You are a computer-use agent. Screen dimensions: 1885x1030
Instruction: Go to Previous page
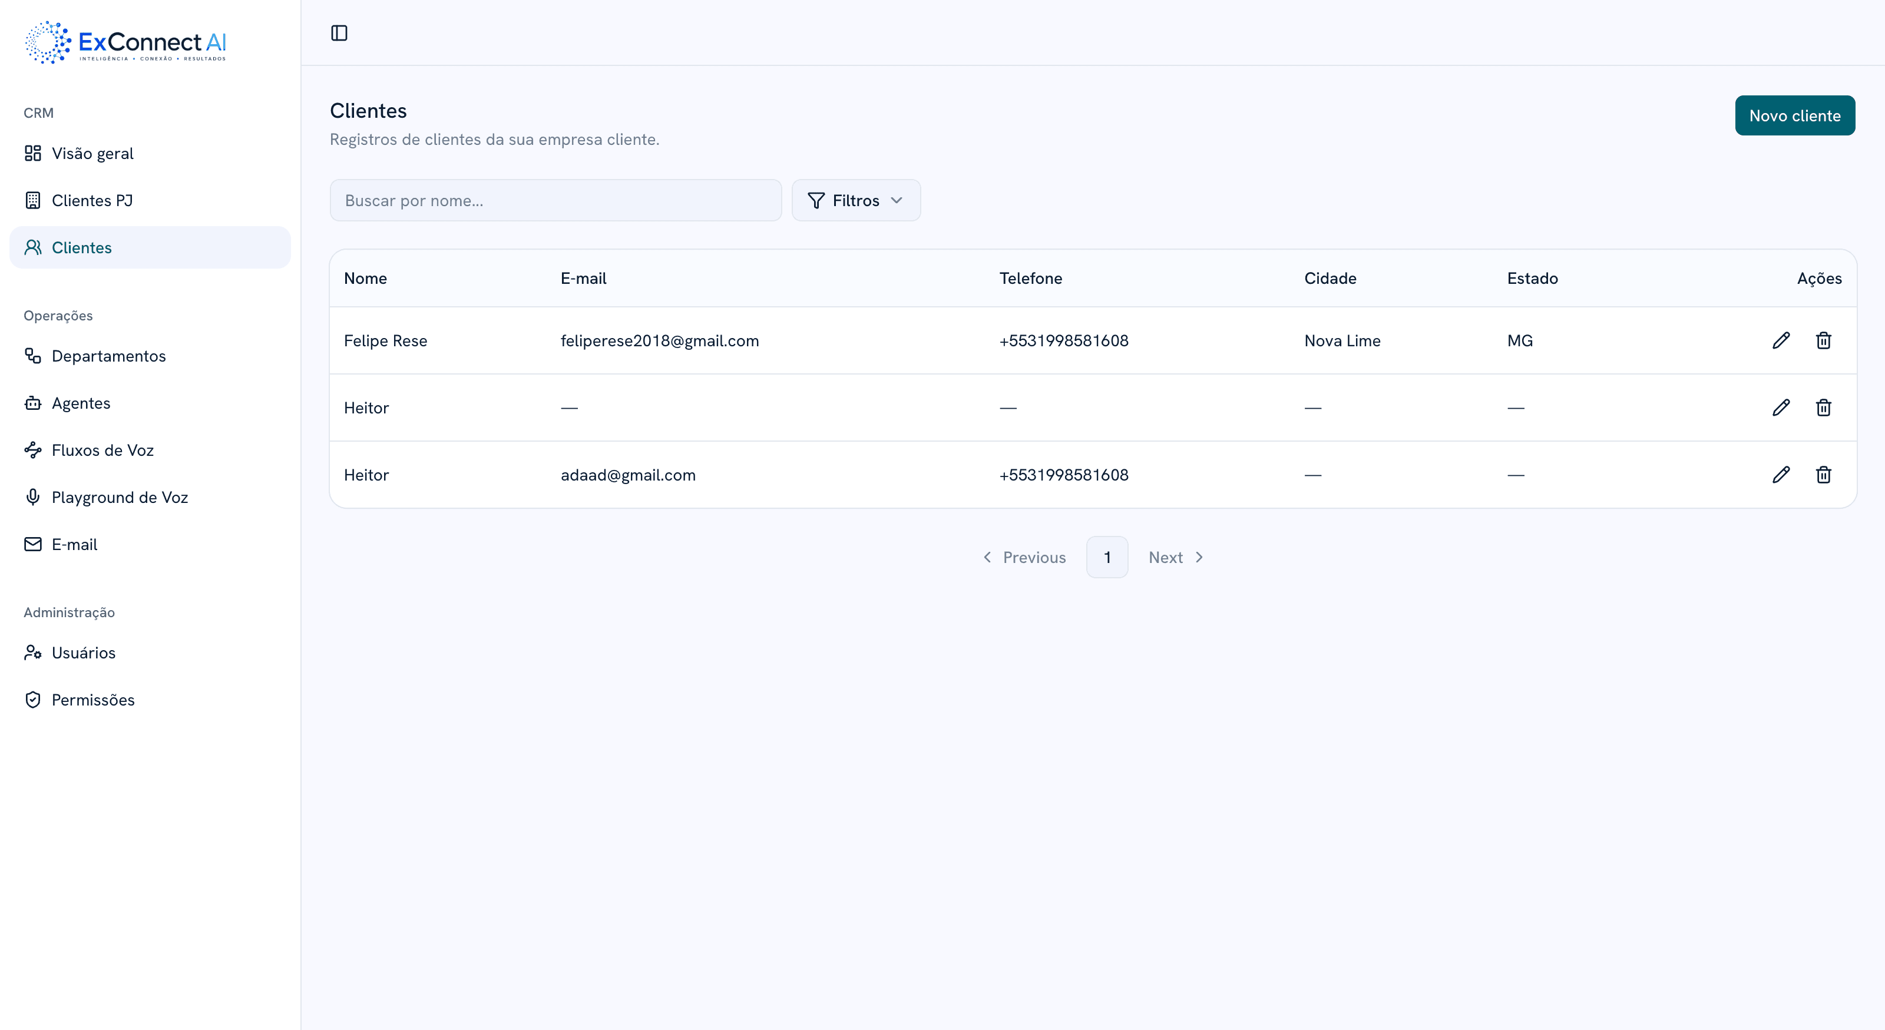coord(1024,558)
